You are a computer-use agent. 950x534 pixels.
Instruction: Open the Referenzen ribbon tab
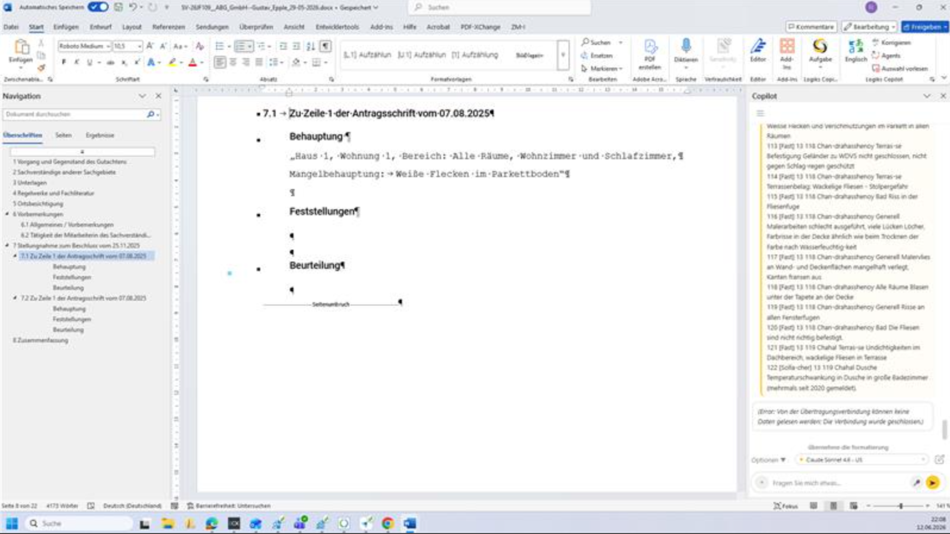[168, 27]
